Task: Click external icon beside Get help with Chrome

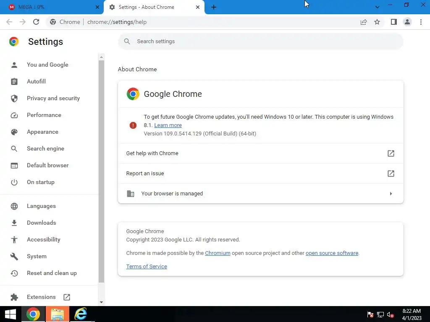Action: tap(391, 153)
